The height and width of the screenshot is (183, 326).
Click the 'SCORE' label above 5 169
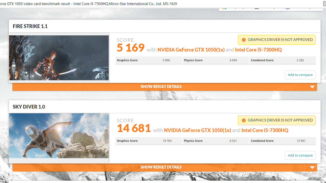pos(125,40)
